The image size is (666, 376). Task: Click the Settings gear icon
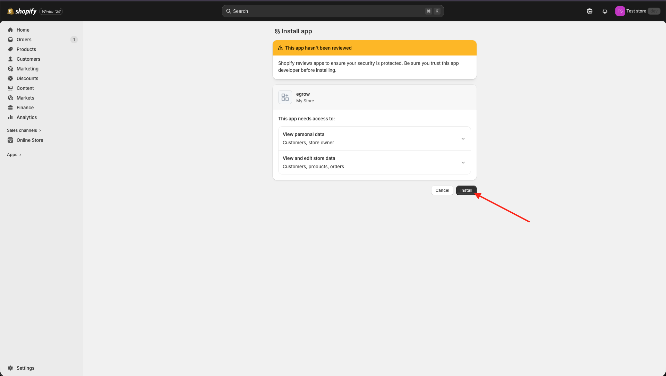click(x=10, y=368)
